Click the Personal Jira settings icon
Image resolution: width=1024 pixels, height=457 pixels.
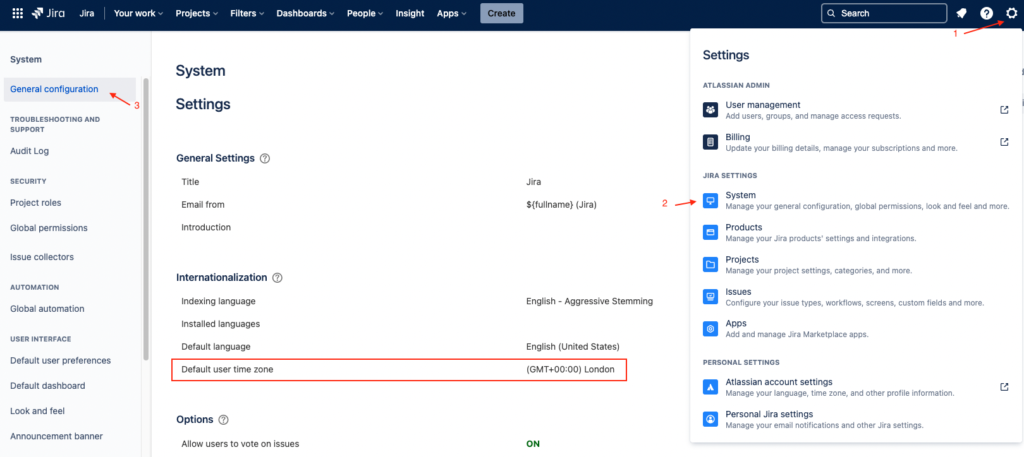click(710, 419)
